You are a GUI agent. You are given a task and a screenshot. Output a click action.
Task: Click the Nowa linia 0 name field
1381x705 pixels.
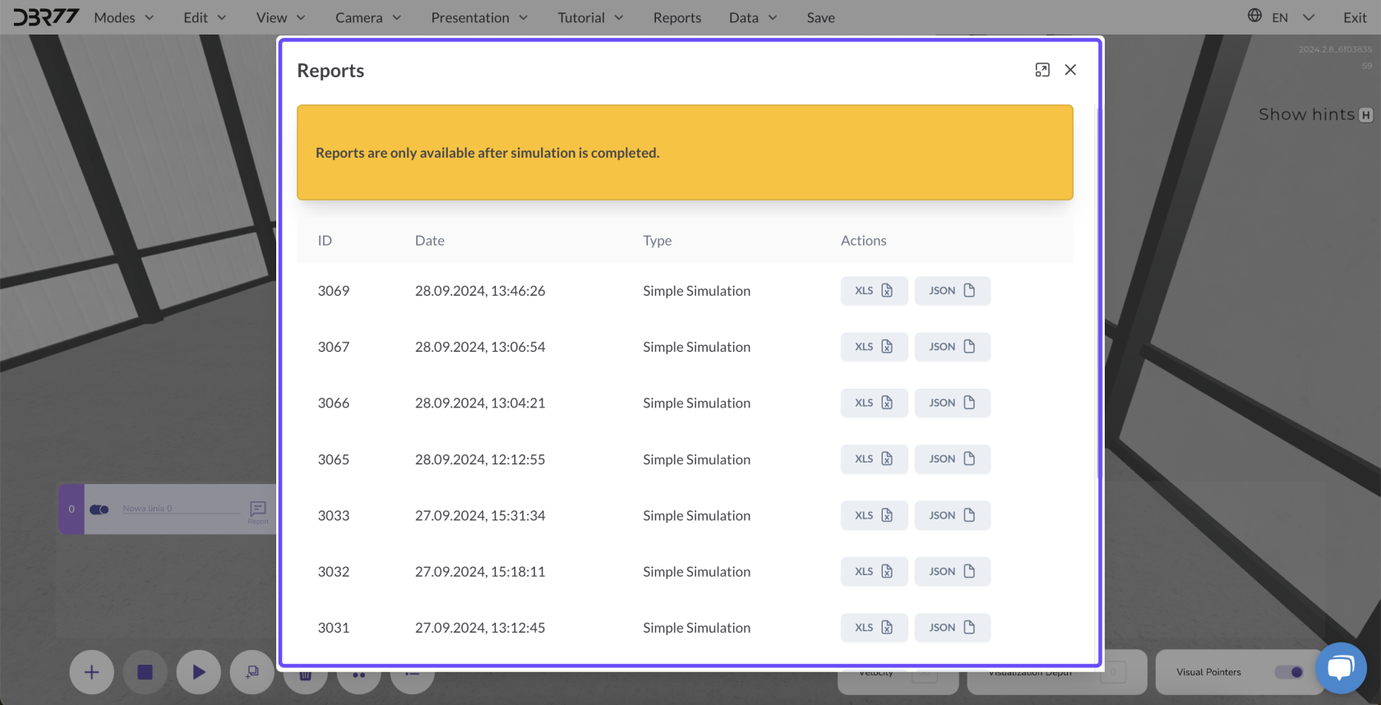click(181, 509)
